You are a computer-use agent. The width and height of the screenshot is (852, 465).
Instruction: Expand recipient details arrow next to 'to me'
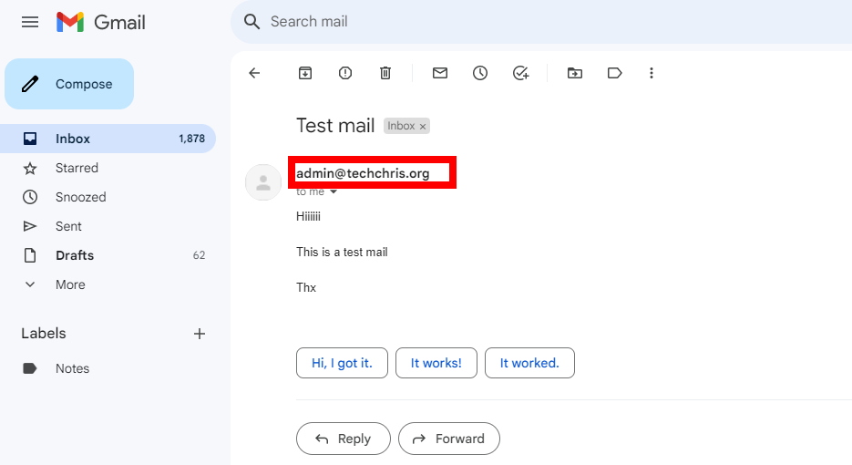(x=334, y=192)
